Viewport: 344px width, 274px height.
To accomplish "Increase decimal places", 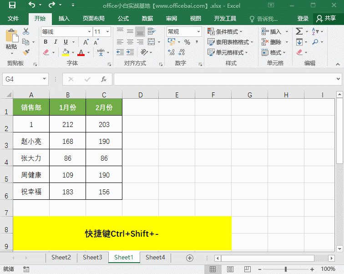I will [171, 52].
